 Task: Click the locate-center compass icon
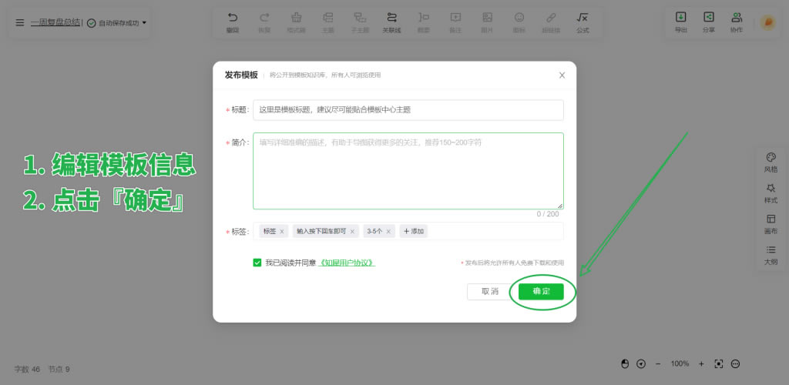coord(641,364)
